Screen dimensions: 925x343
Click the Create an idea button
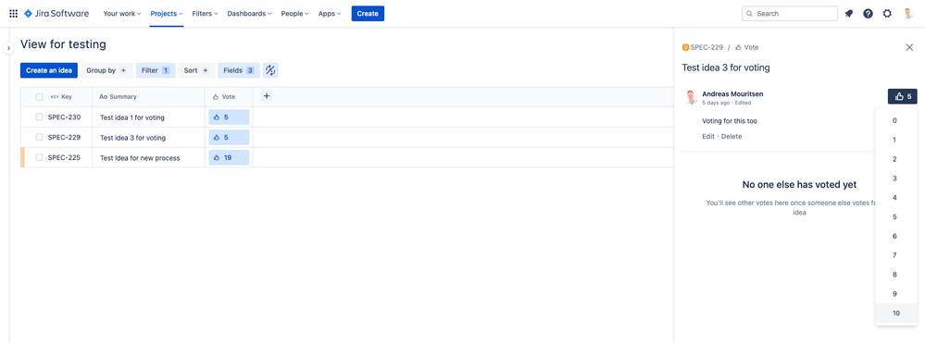pyautogui.click(x=49, y=70)
